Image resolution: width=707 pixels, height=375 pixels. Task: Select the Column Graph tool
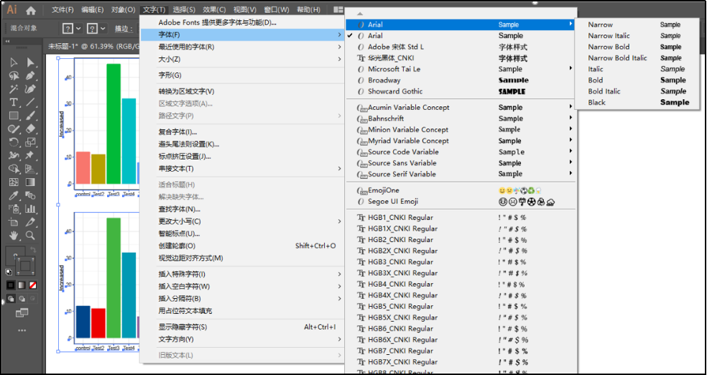click(30, 208)
